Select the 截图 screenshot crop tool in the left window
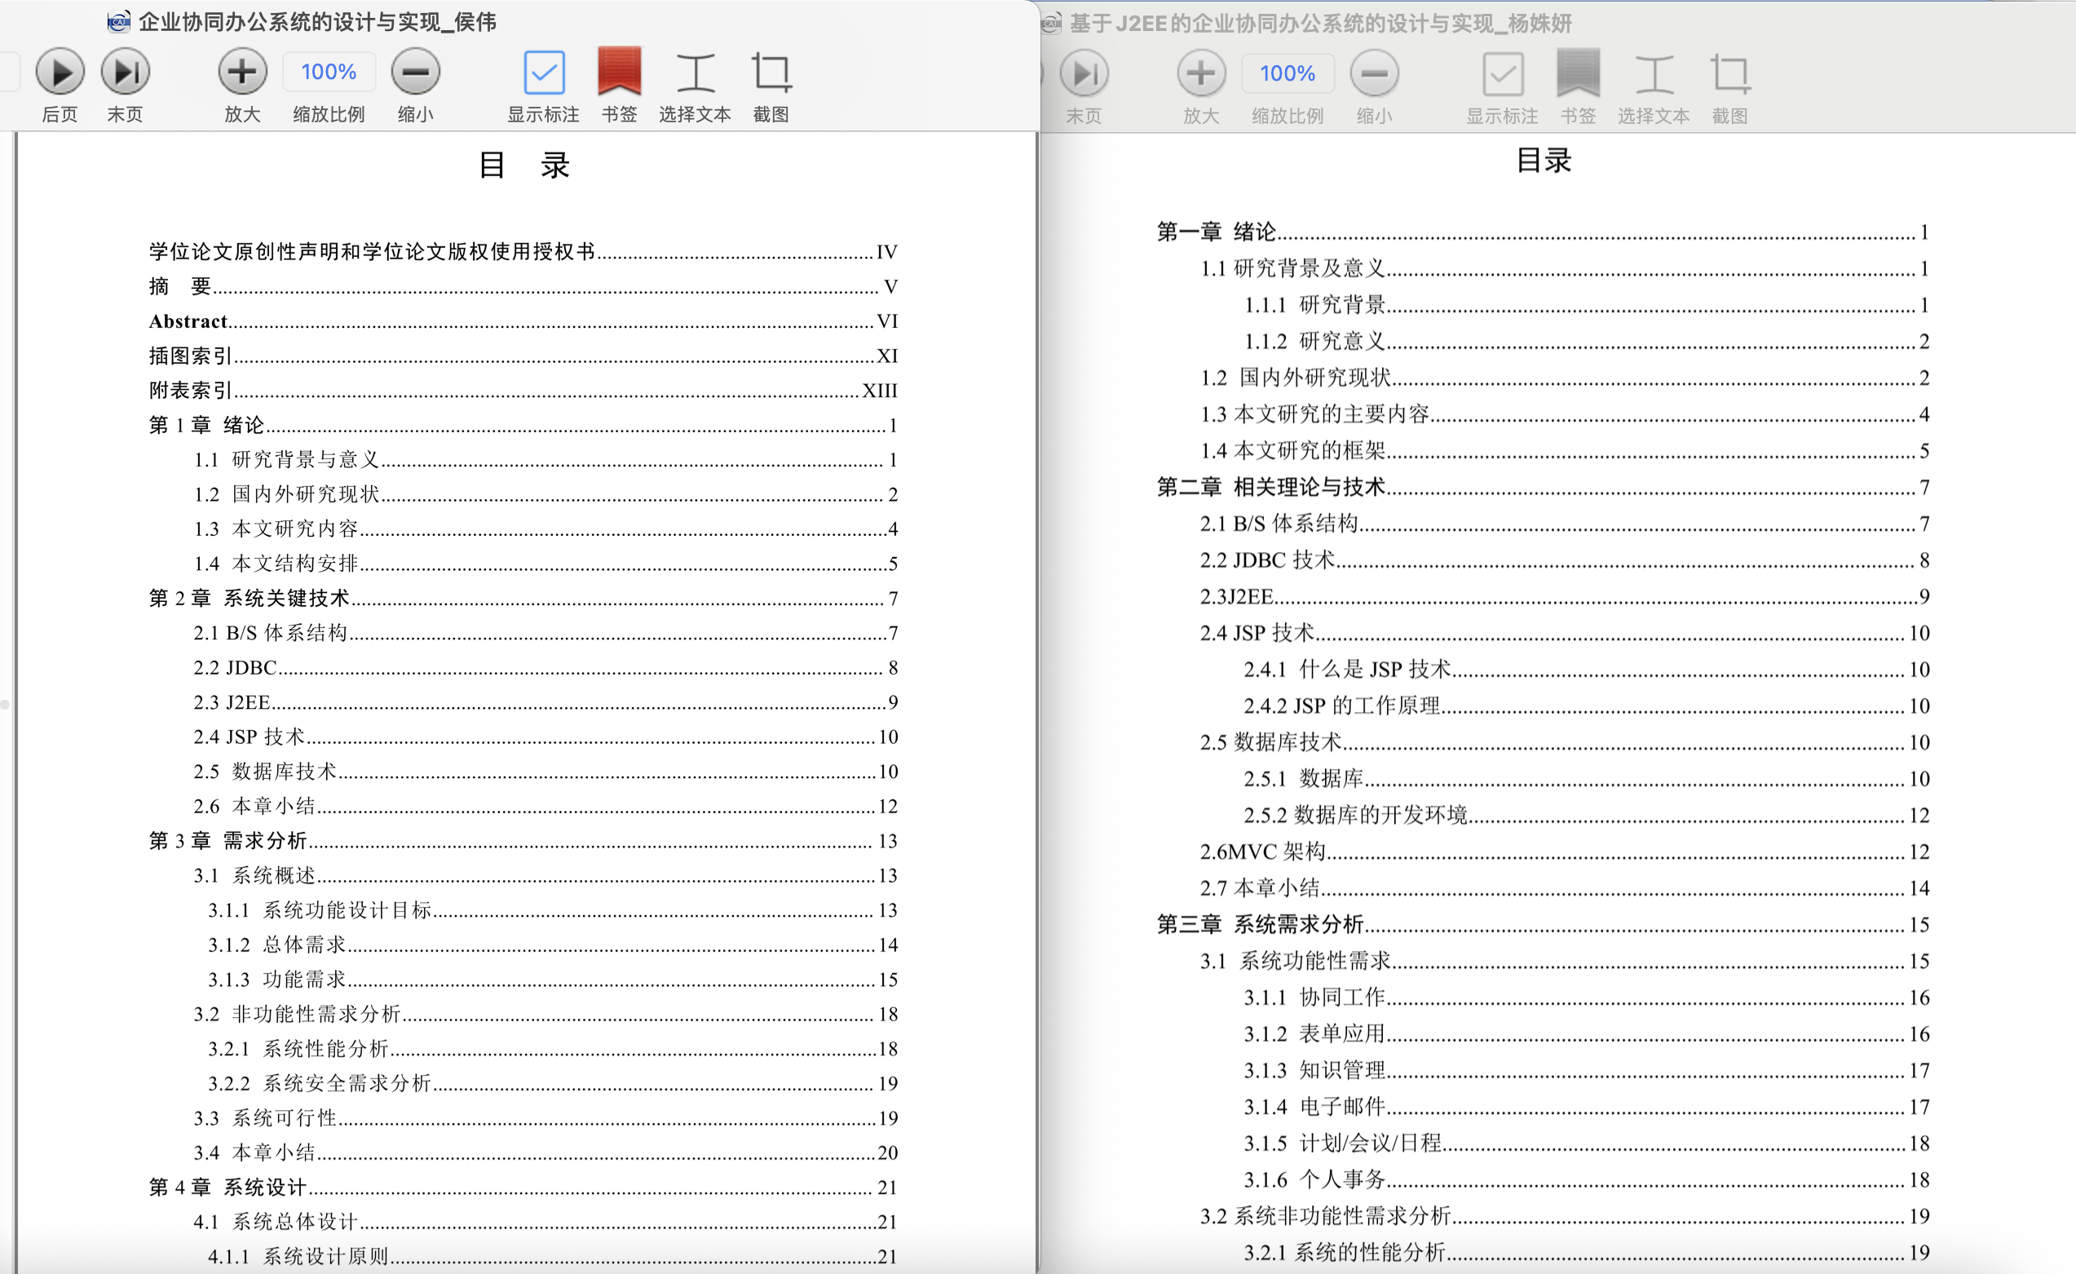 point(771,73)
